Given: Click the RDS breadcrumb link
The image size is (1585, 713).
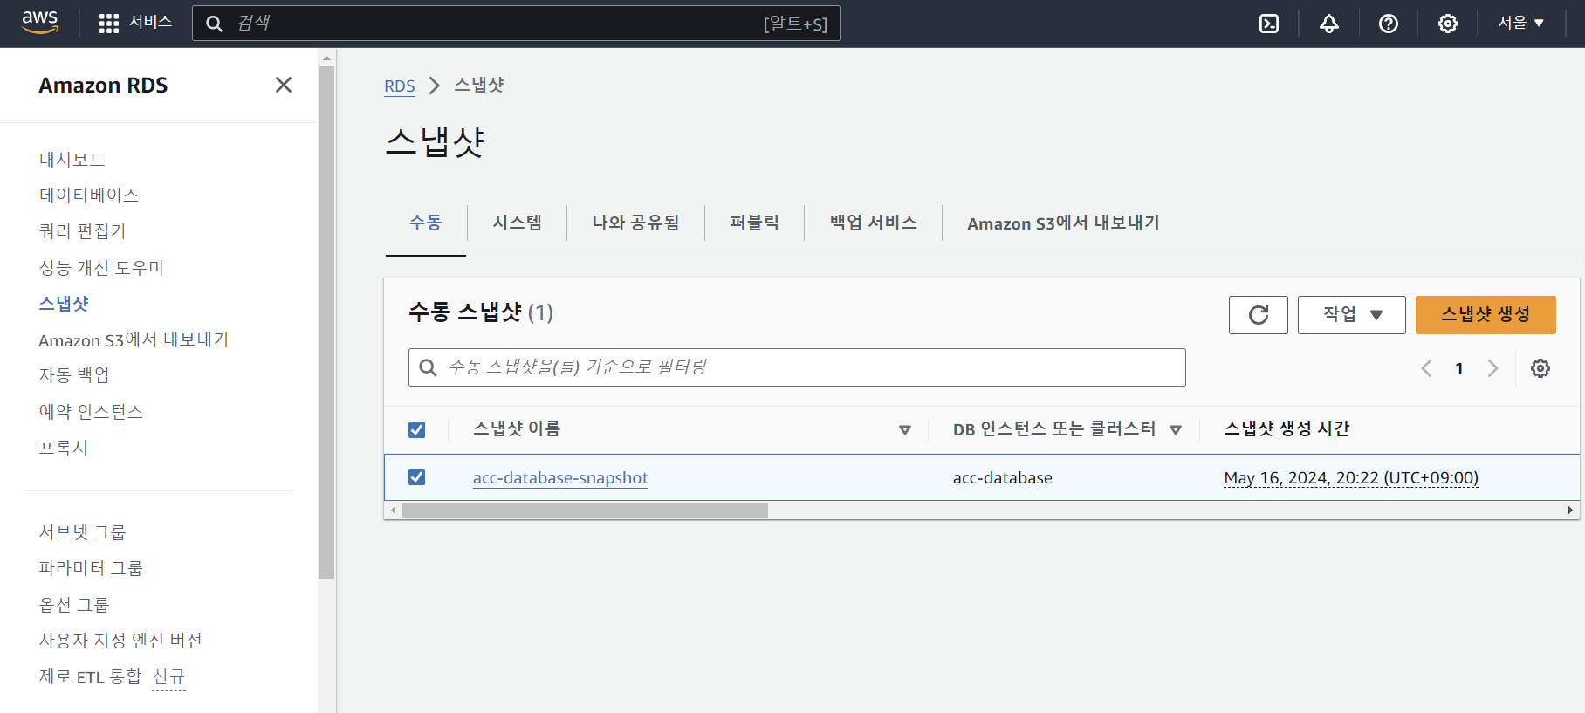Looking at the screenshot, I should (400, 86).
